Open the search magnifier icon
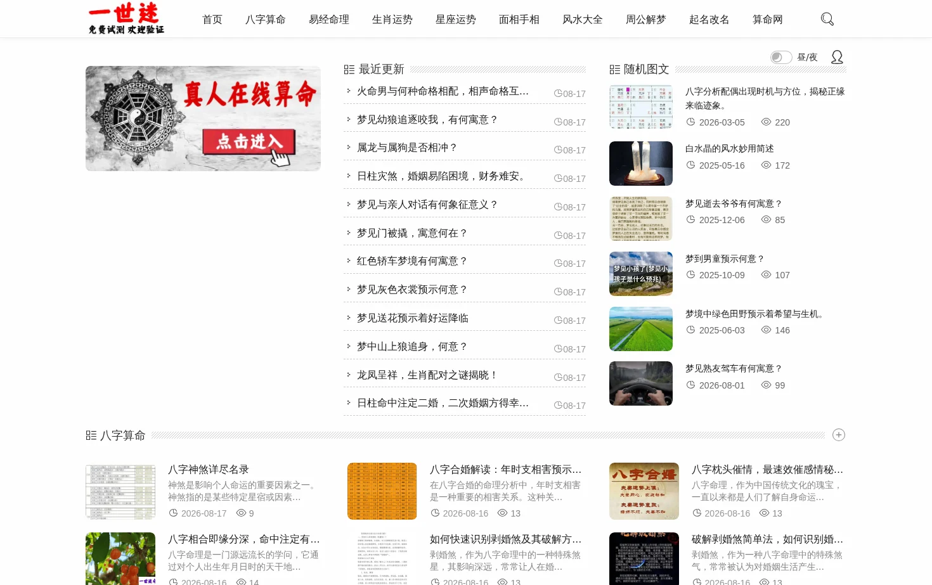This screenshot has width=932, height=585. click(827, 19)
